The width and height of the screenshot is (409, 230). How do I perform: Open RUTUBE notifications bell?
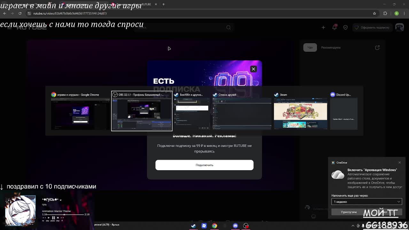click(335, 27)
